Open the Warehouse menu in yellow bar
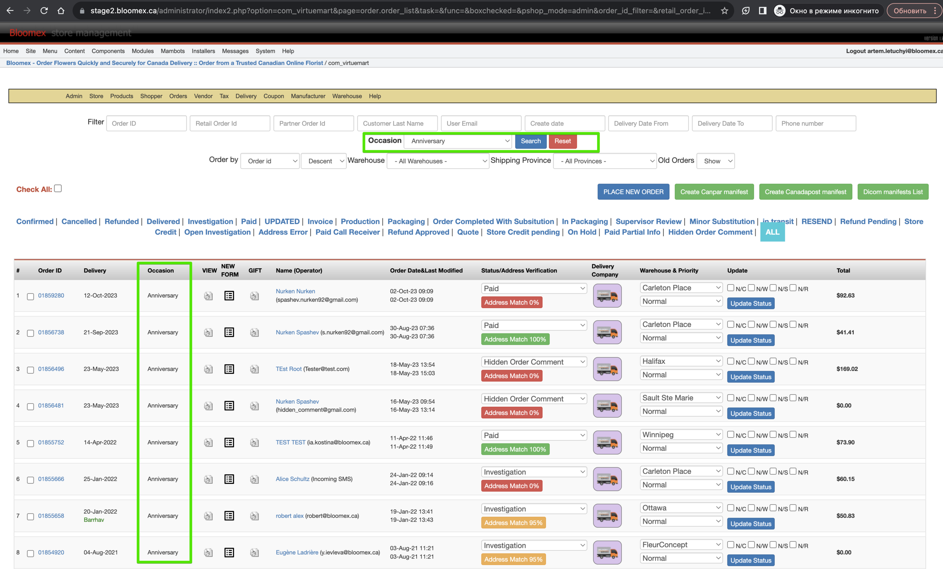 [347, 96]
